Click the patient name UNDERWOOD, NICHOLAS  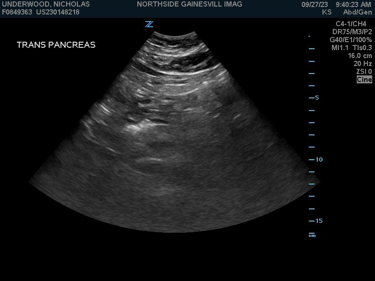point(46,4)
